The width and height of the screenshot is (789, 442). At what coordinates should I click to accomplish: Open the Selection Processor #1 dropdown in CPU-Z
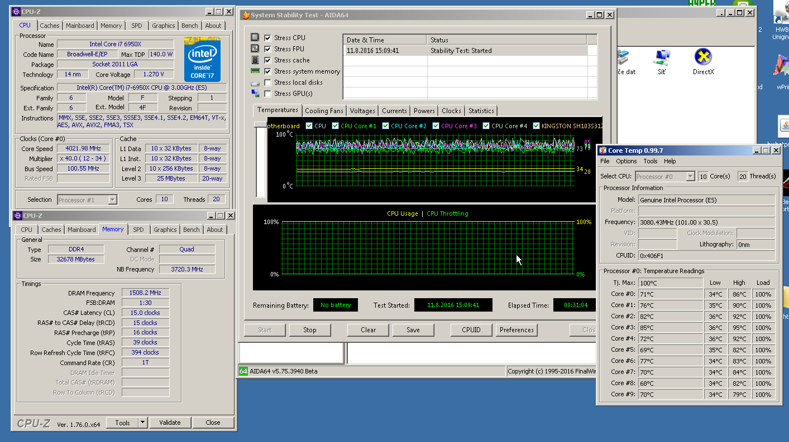pyautogui.click(x=113, y=200)
